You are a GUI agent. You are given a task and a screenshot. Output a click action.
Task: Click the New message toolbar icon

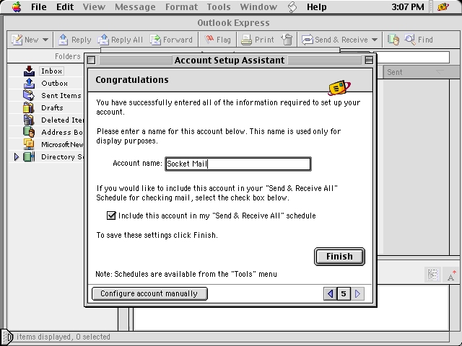tap(17, 40)
